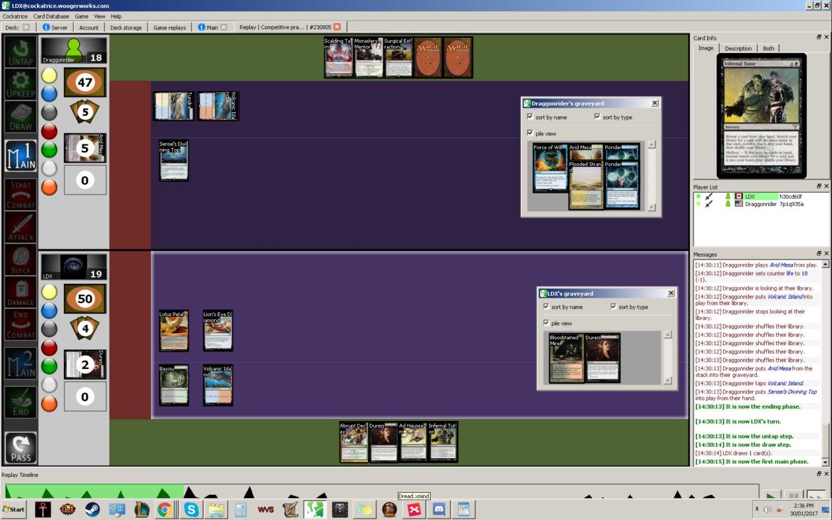This screenshot has height=520, width=832.
Task: Close the LDX's graveyard window
Action: click(671, 293)
